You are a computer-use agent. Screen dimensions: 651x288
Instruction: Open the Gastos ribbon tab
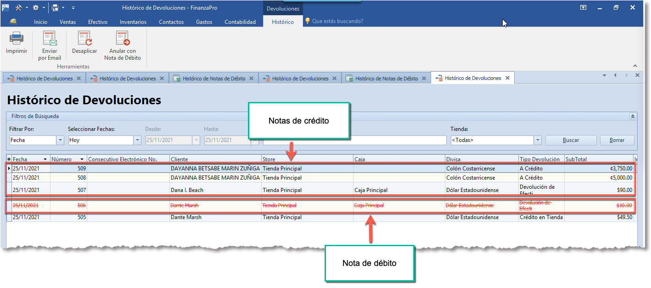coord(204,22)
